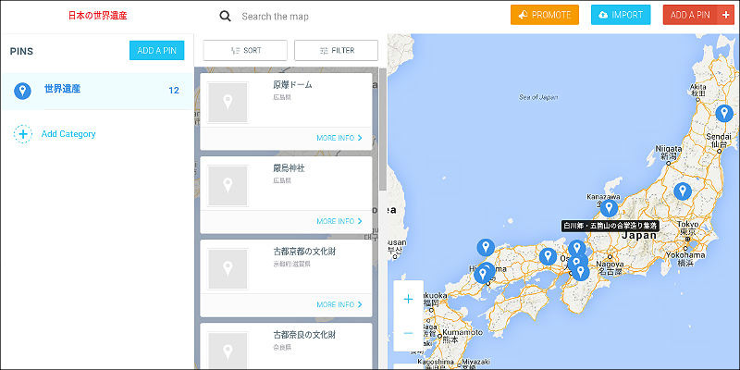
Task: Click the magnifier search icon
Action: pos(225,17)
